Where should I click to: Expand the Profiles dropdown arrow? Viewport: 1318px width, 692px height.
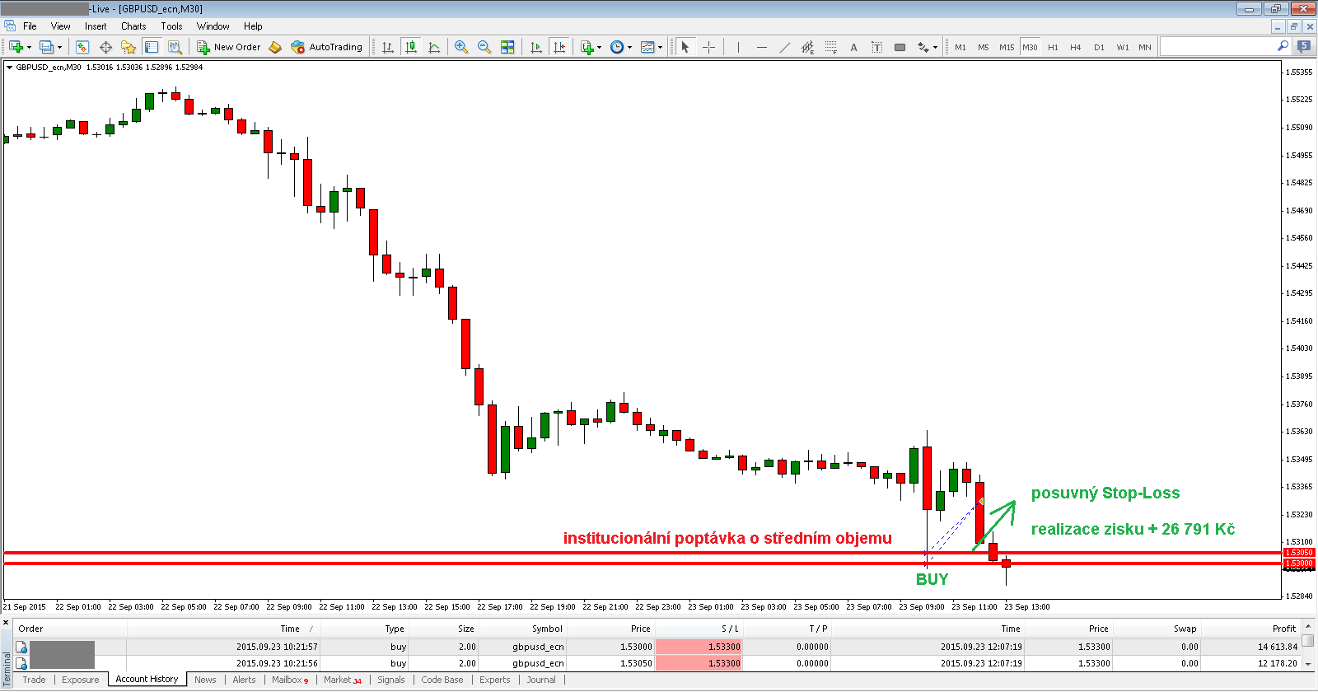pos(59,47)
